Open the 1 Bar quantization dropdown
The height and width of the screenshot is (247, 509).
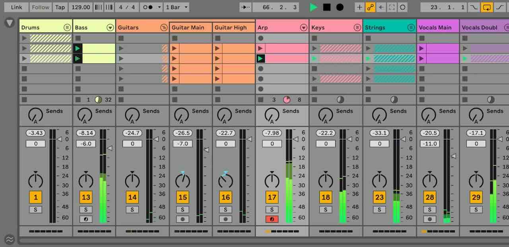[177, 7]
